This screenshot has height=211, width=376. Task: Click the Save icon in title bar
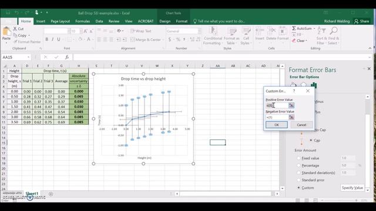[8, 12]
